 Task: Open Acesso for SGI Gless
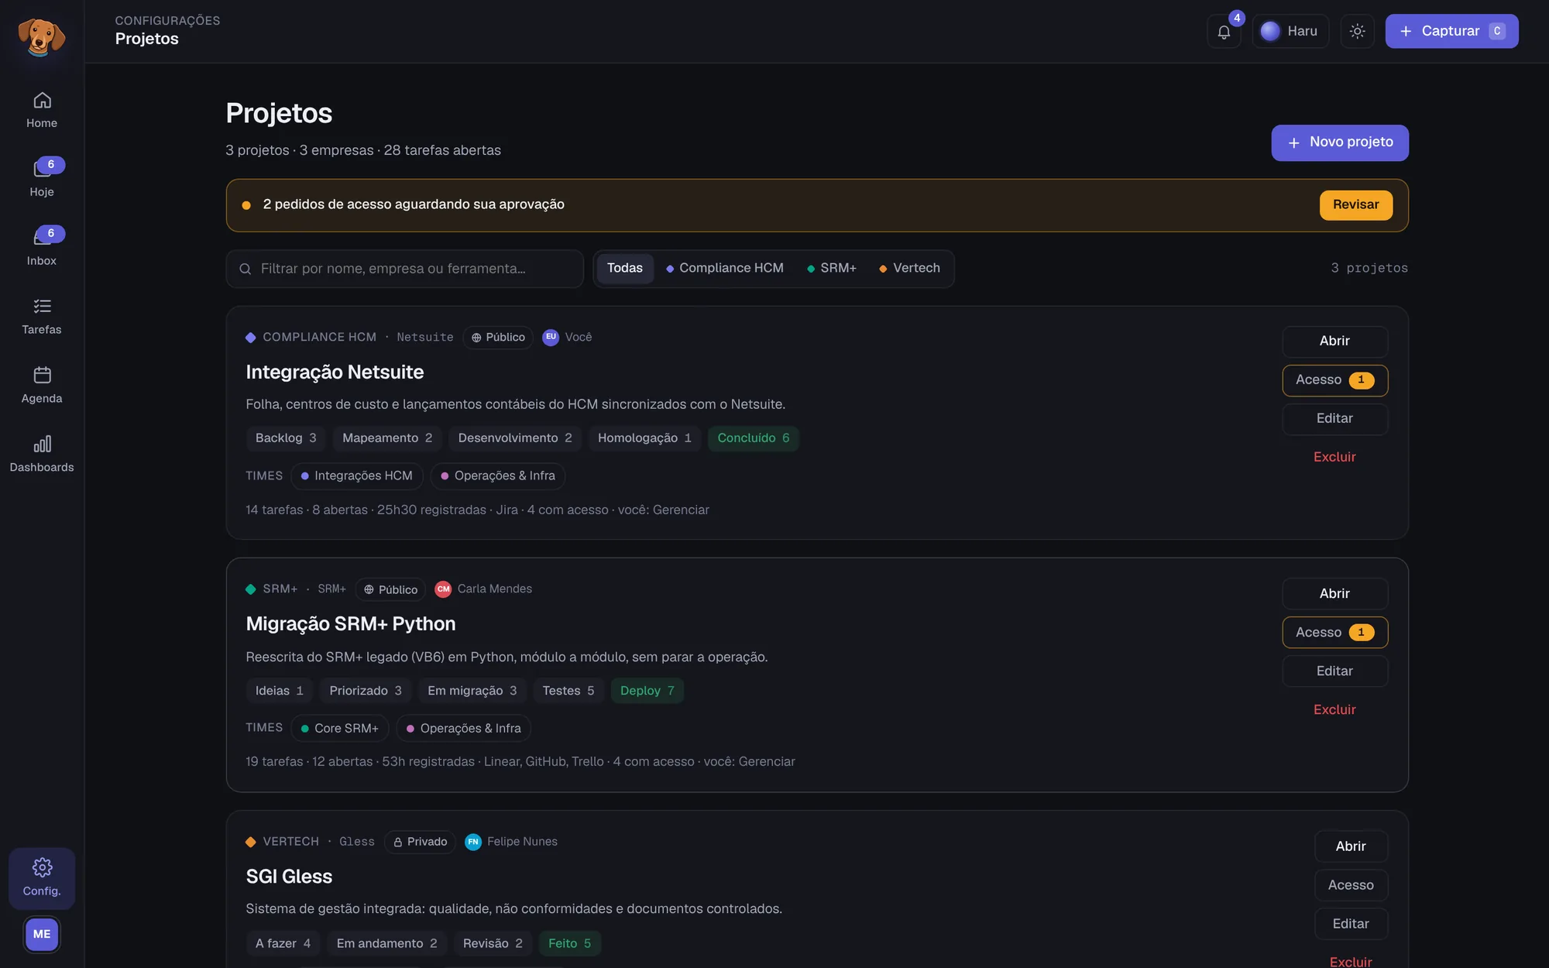1351,885
